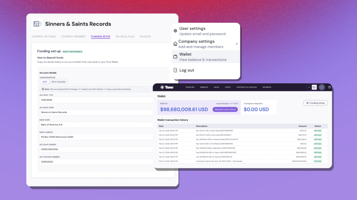Choose User settings from the menu

point(206,31)
